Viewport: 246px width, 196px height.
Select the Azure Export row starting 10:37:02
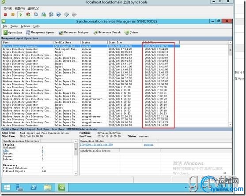pyautogui.click(x=91, y=78)
